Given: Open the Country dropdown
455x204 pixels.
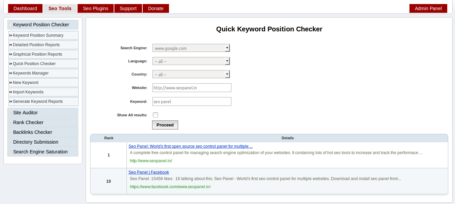Looking at the screenshot, I should (191, 74).
